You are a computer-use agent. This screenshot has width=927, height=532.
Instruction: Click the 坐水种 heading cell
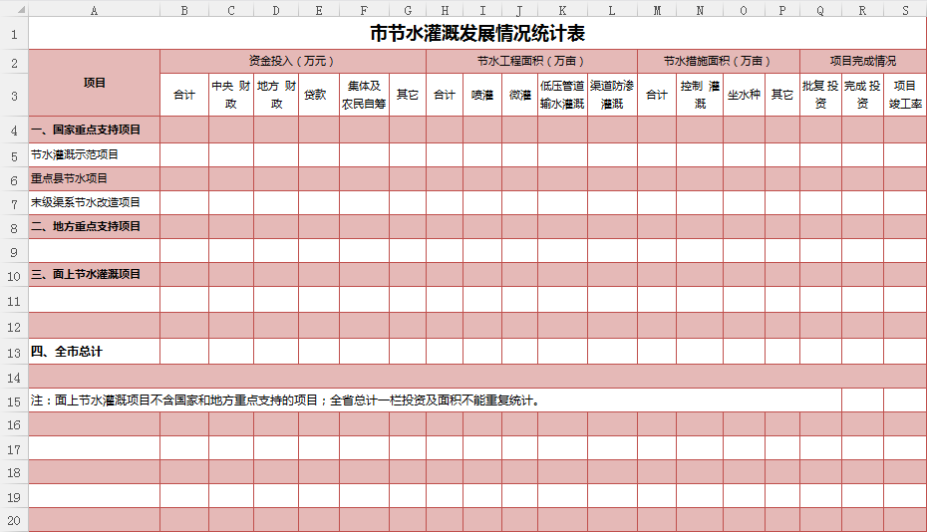click(744, 95)
